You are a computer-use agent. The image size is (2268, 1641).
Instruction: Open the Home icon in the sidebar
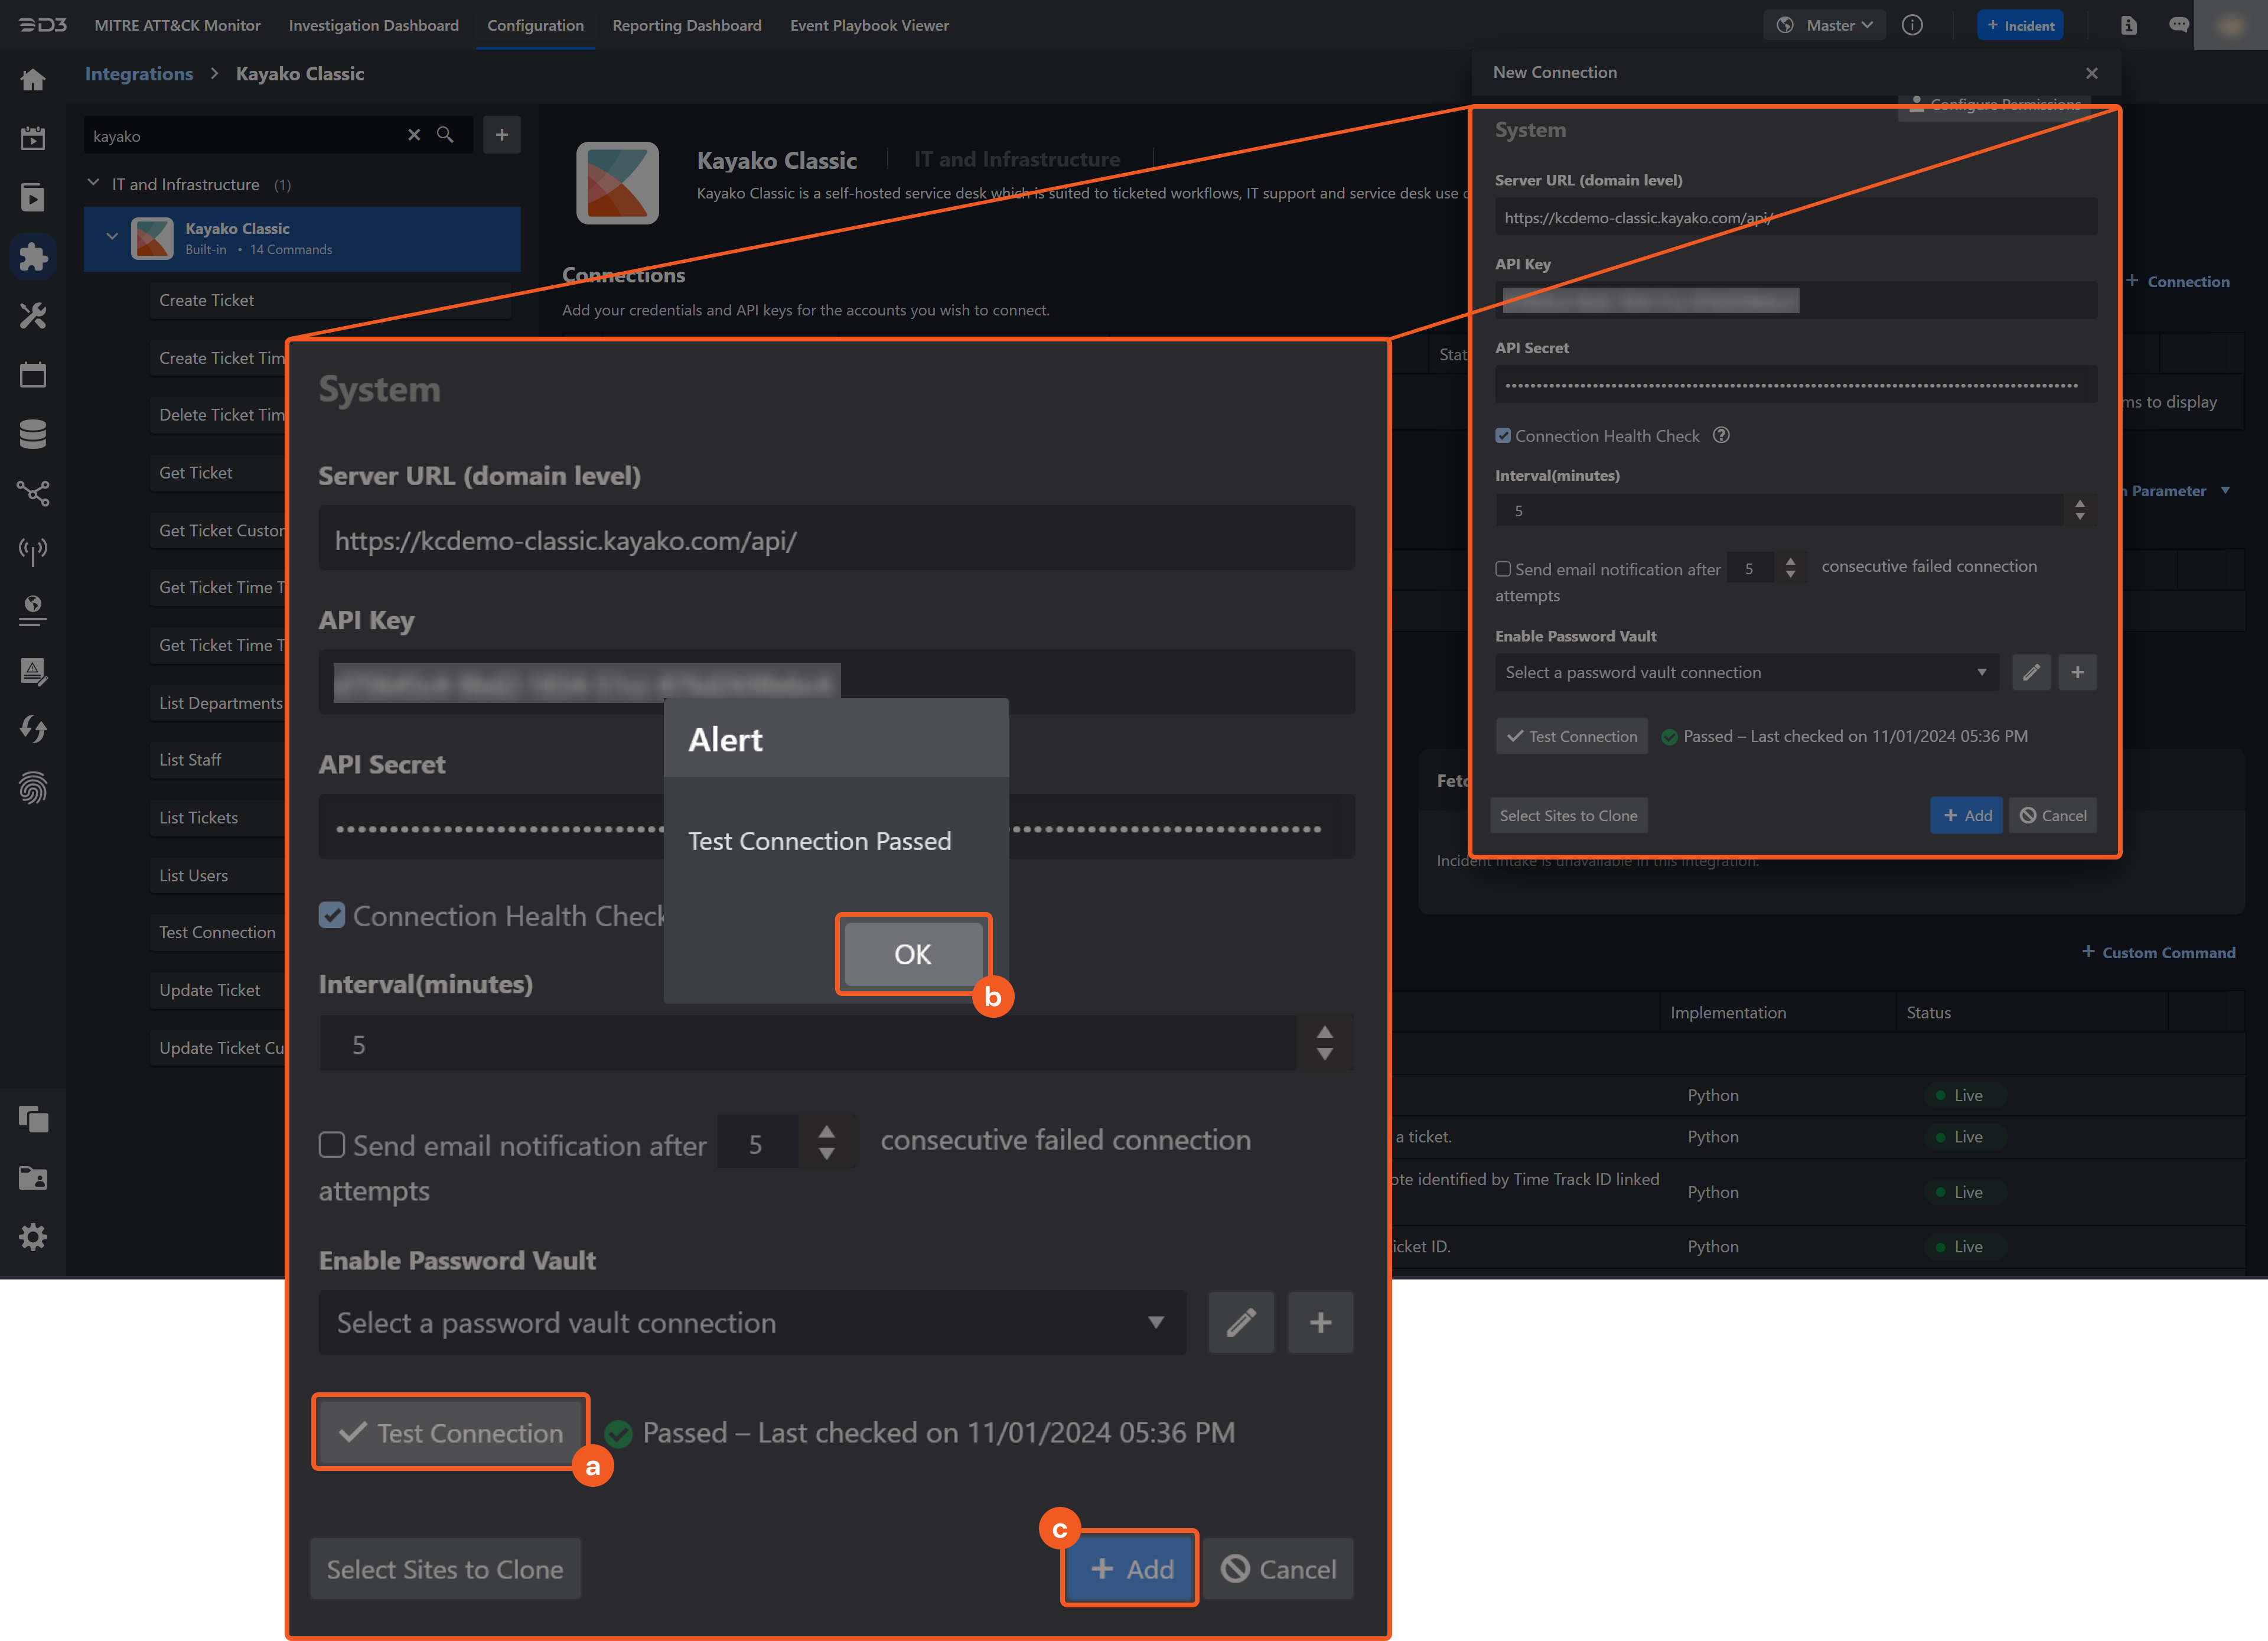click(33, 79)
